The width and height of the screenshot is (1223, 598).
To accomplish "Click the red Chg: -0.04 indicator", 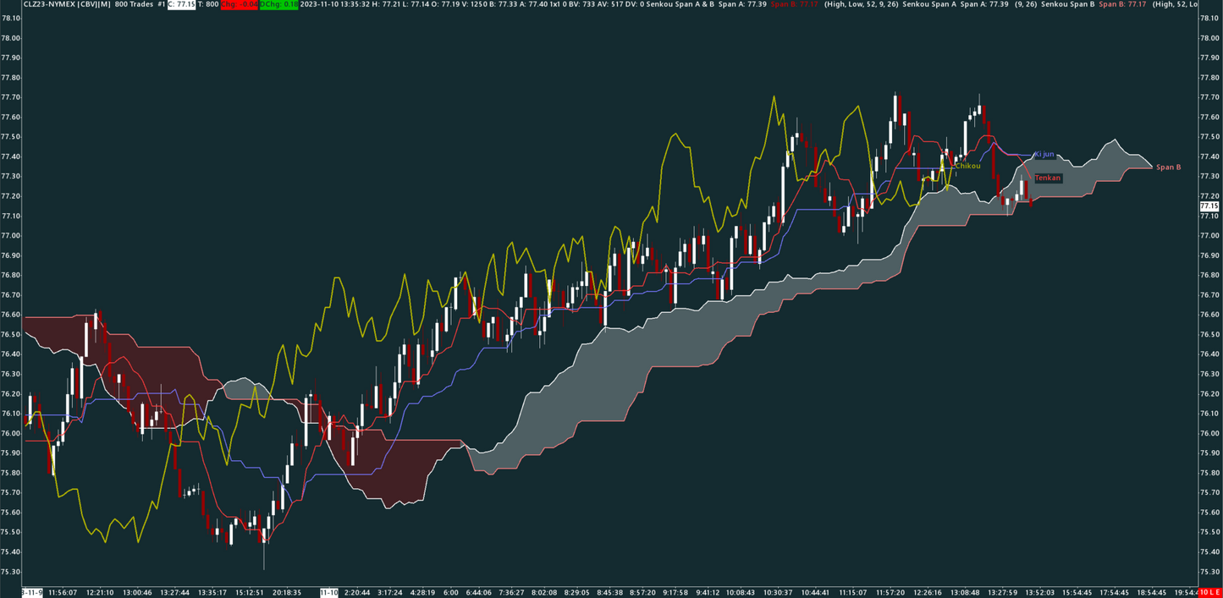I will (240, 5).
